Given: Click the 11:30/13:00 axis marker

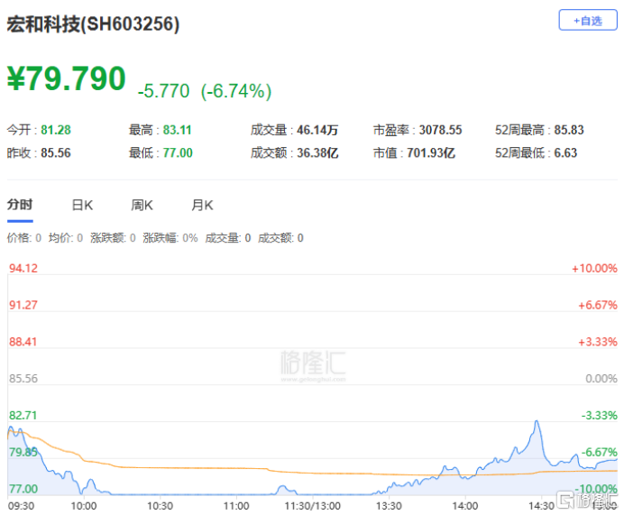Looking at the screenshot, I should (312, 506).
